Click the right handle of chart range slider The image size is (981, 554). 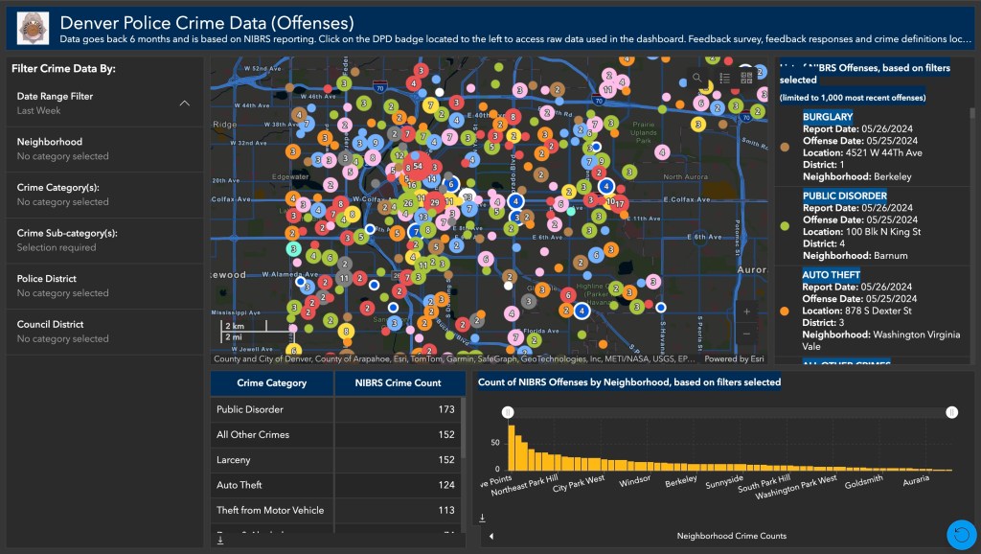pyautogui.click(x=951, y=411)
